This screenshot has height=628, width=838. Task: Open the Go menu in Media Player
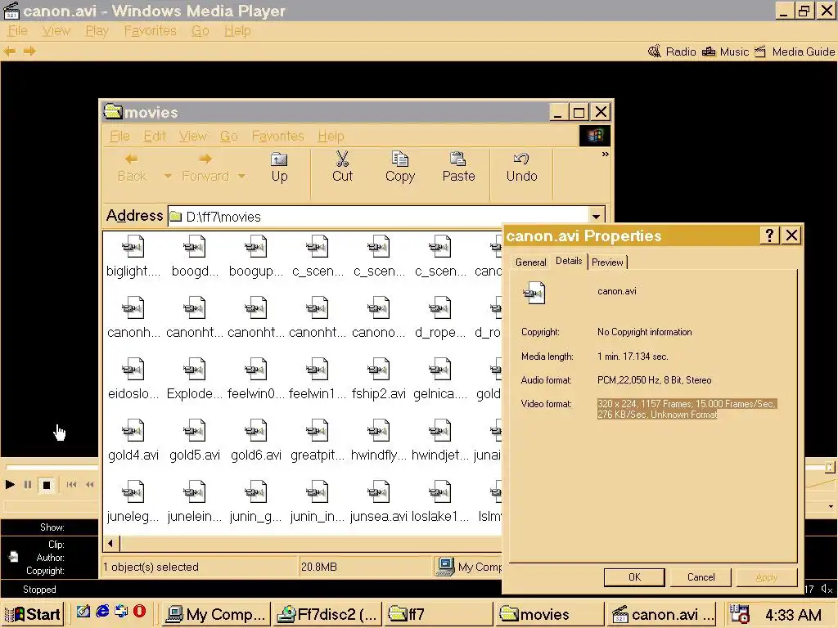tap(200, 31)
